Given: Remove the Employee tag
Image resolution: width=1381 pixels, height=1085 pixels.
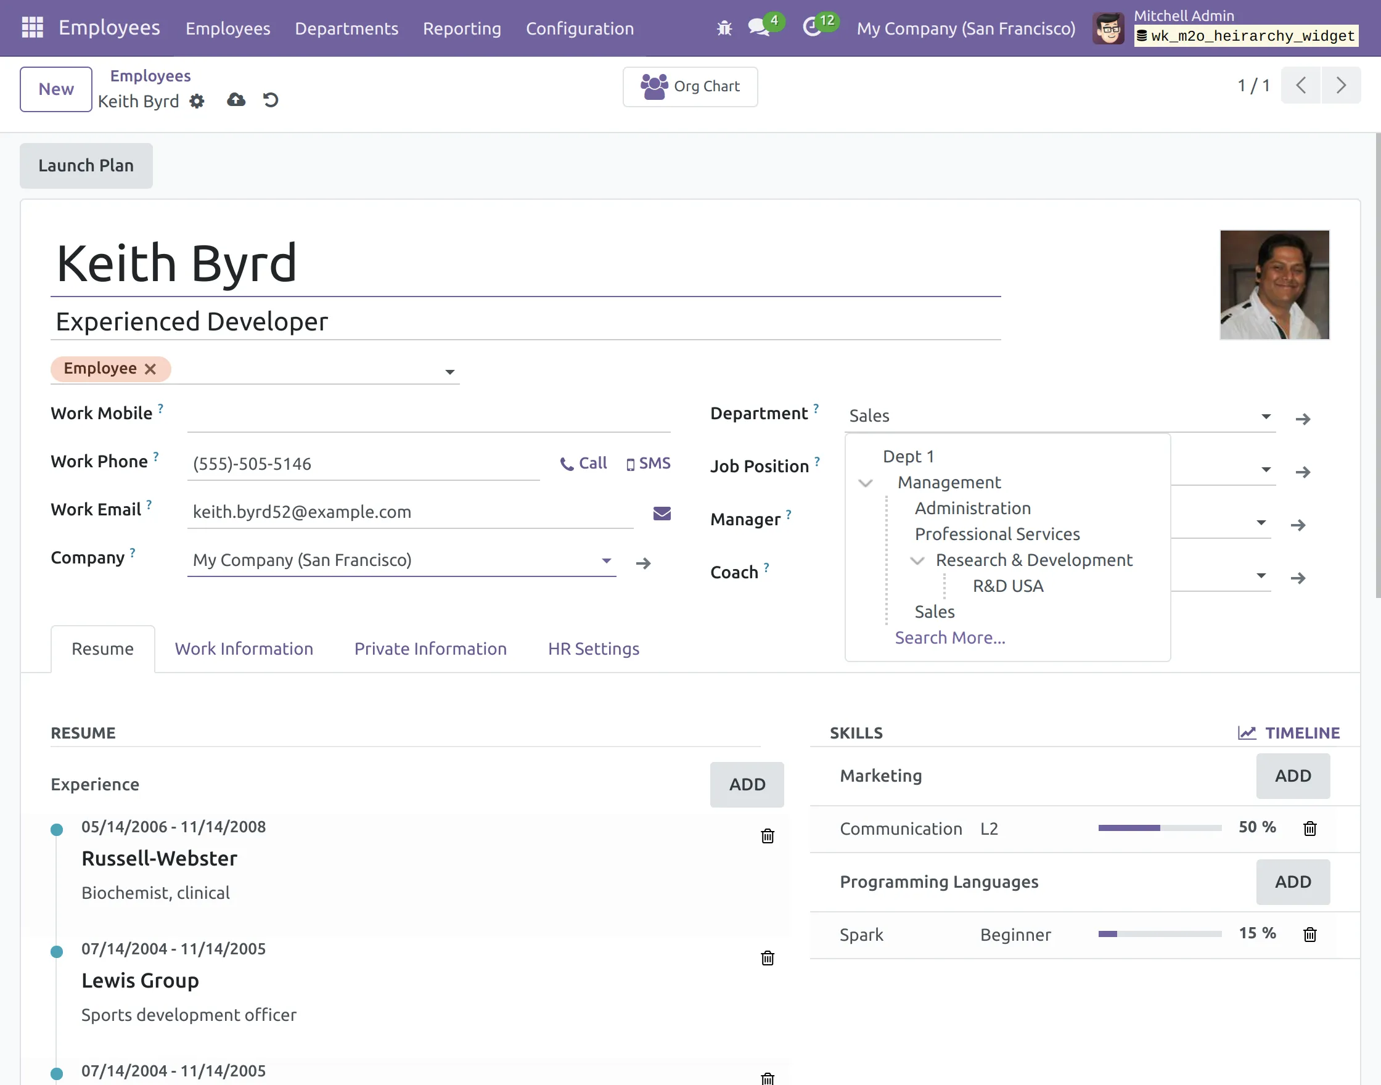Looking at the screenshot, I should [150, 369].
